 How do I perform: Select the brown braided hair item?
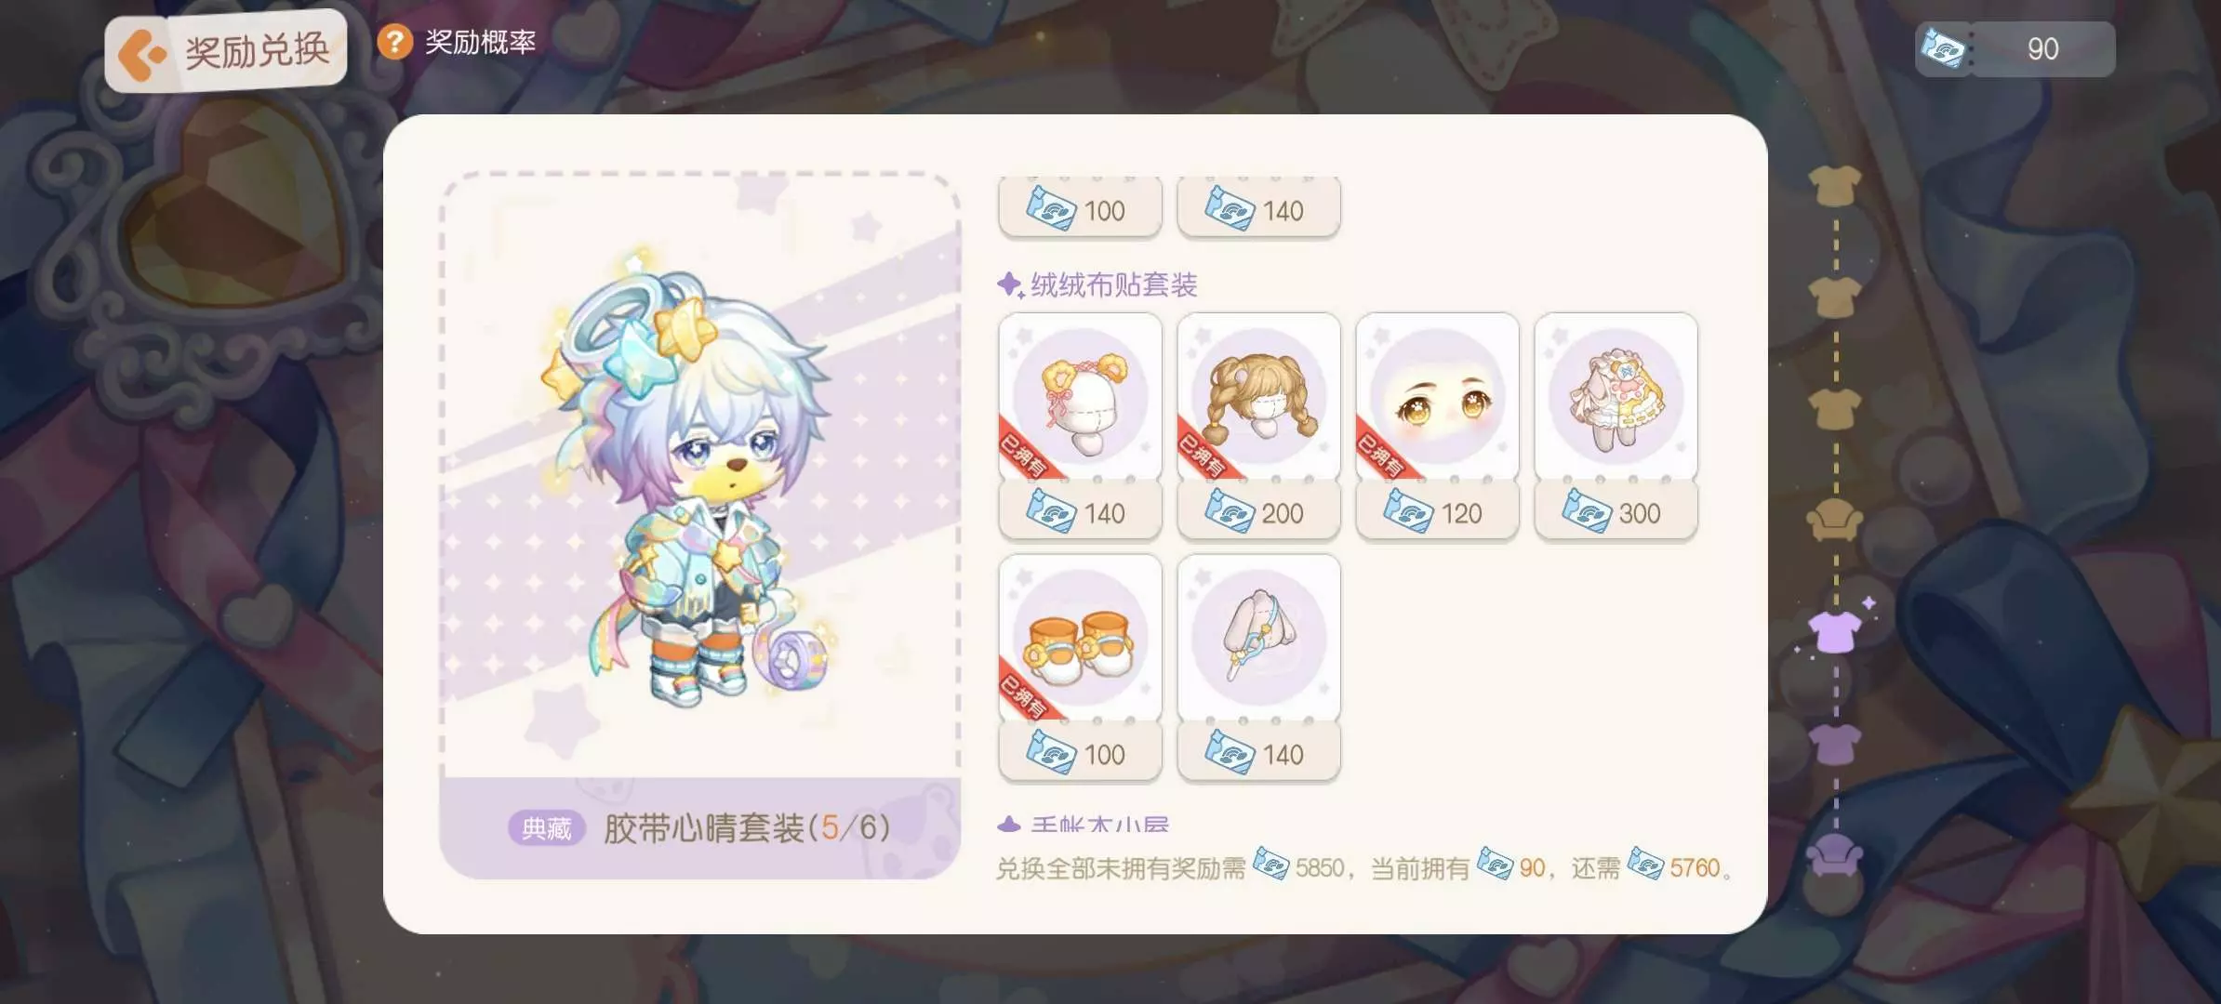pos(1258,398)
